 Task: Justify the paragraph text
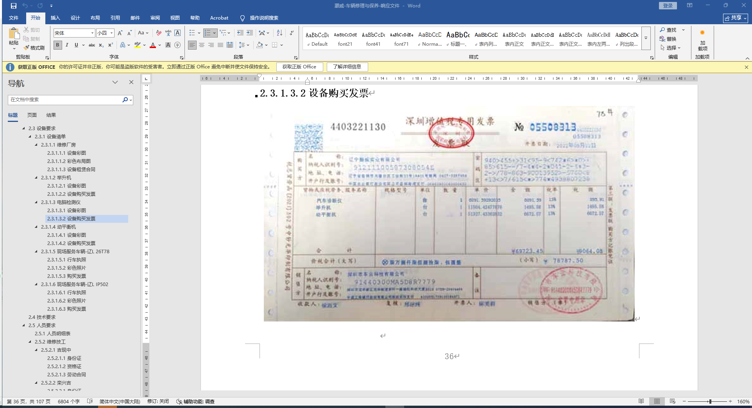pos(220,45)
